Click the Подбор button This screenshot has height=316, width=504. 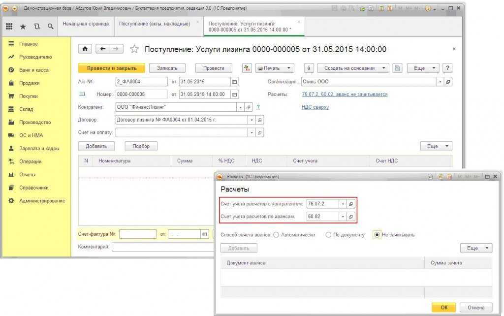[x=141, y=146]
